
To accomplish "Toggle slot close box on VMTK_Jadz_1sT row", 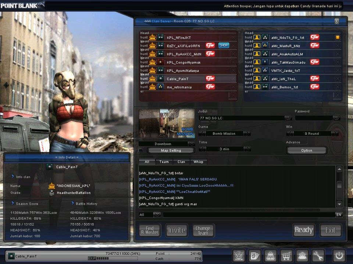I will [338, 70].
